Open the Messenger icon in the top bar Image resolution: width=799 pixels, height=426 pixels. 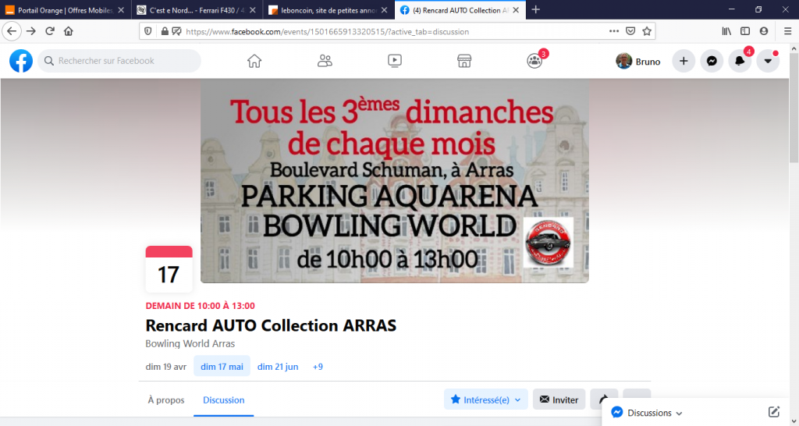[x=712, y=61]
